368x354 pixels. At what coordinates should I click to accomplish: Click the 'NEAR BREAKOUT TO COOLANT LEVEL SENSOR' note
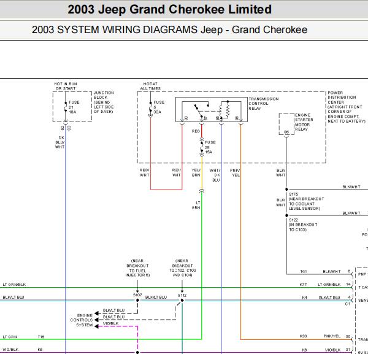click(306, 204)
